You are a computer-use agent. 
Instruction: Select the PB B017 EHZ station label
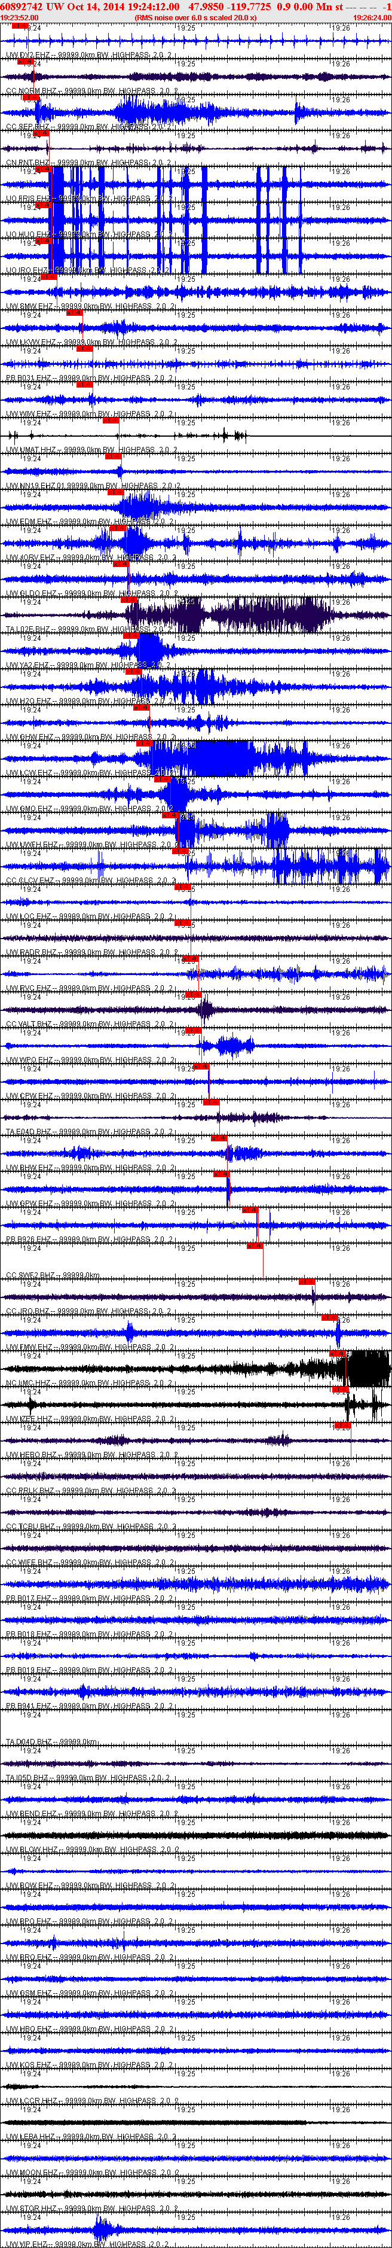tap(91, 1598)
